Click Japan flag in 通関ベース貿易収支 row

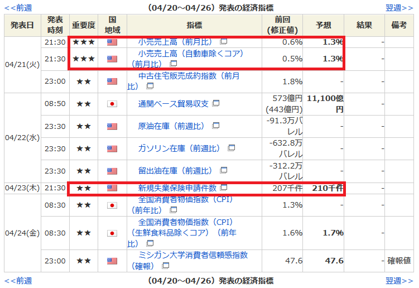[112, 104]
